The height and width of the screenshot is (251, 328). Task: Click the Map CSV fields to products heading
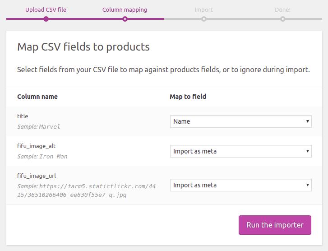pos(83,47)
